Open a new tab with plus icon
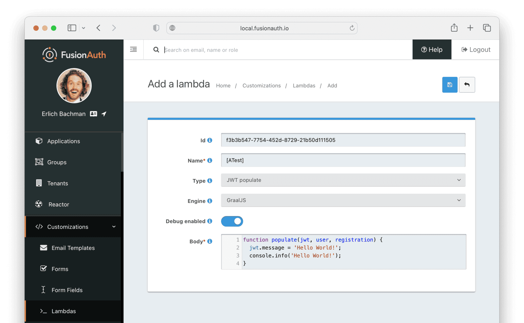524x323 pixels. [x=470, y=28]
